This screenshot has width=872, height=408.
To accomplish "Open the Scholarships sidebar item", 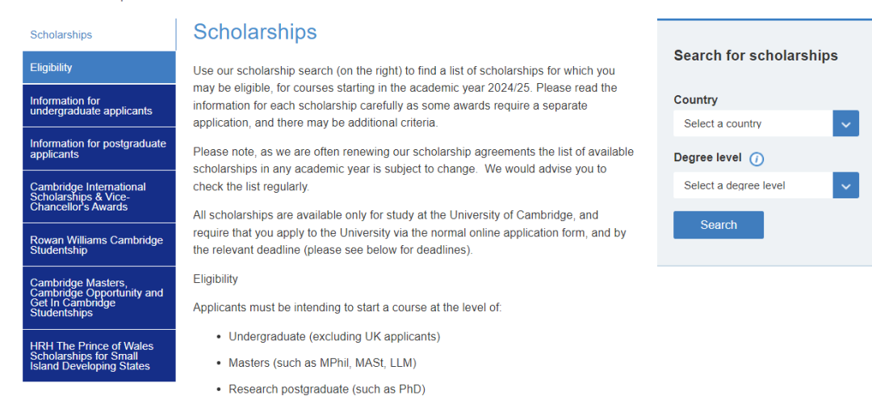I will (99, 35).
